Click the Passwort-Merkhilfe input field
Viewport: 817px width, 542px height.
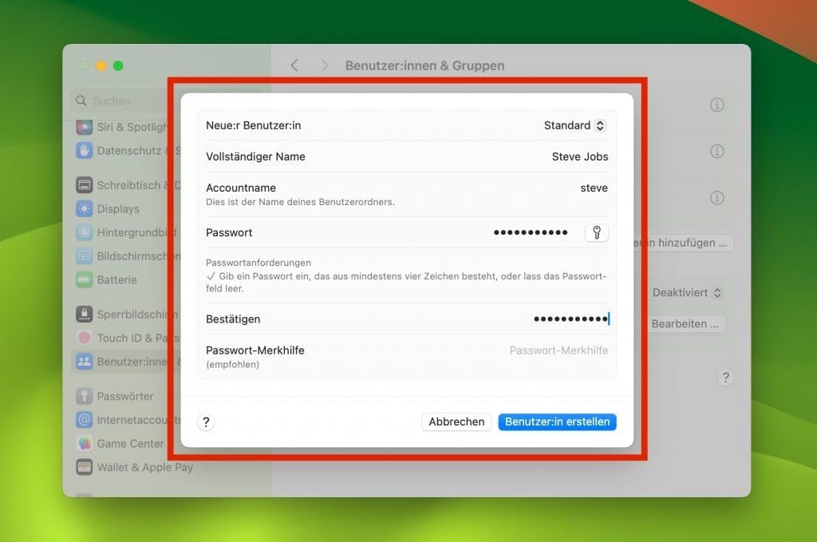click(558, 350)
